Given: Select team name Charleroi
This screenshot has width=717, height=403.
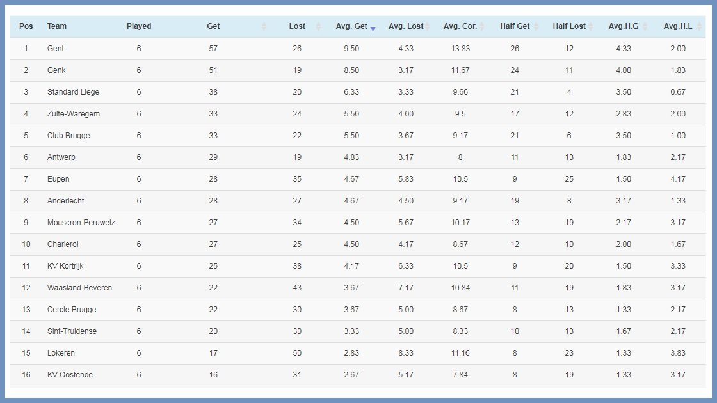Looking at the screenshot, I should click(63, 244).
